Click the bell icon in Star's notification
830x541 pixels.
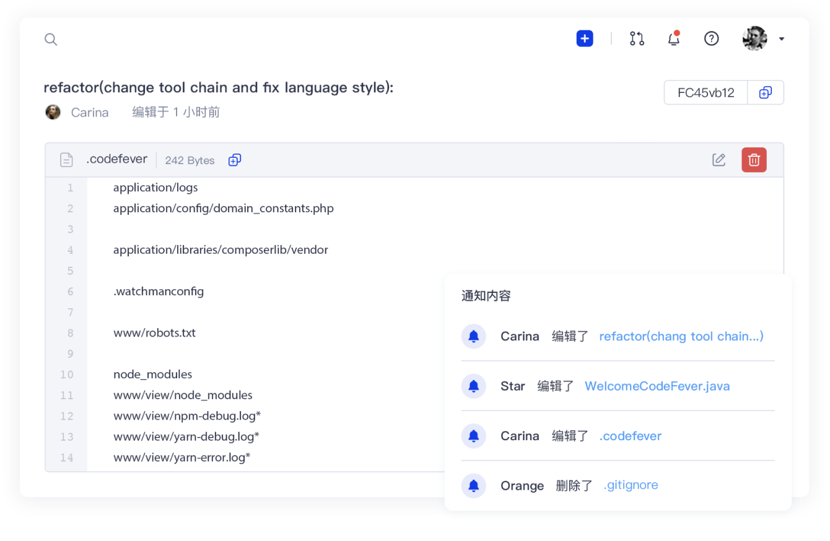point(474,386)
